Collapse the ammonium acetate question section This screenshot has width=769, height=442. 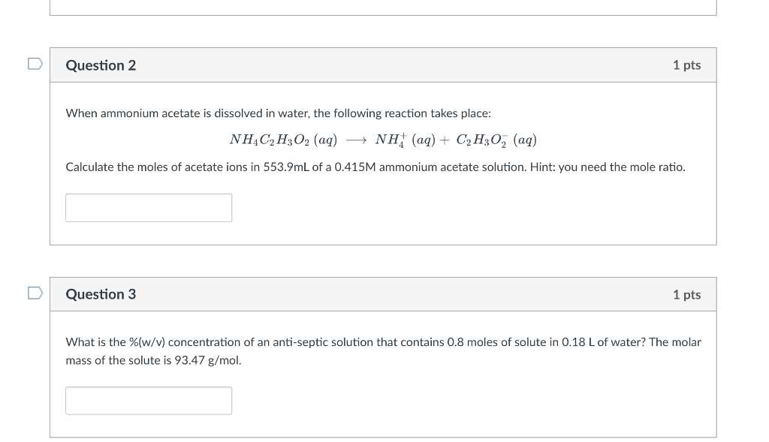point(383,65)
